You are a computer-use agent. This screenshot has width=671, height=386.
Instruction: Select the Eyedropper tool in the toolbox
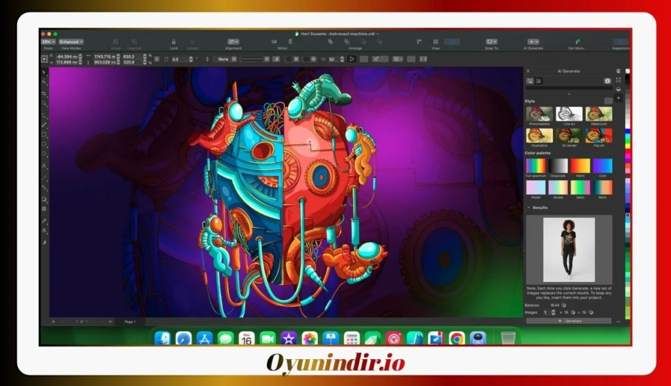pos(44,221)
